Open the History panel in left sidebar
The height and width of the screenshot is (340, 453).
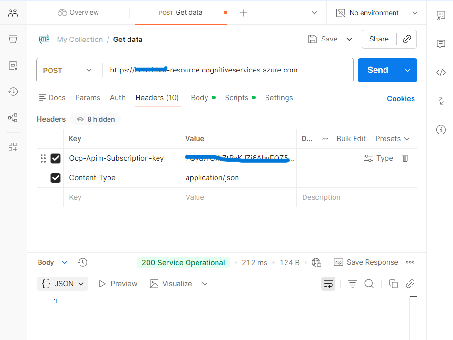[13, 92]
